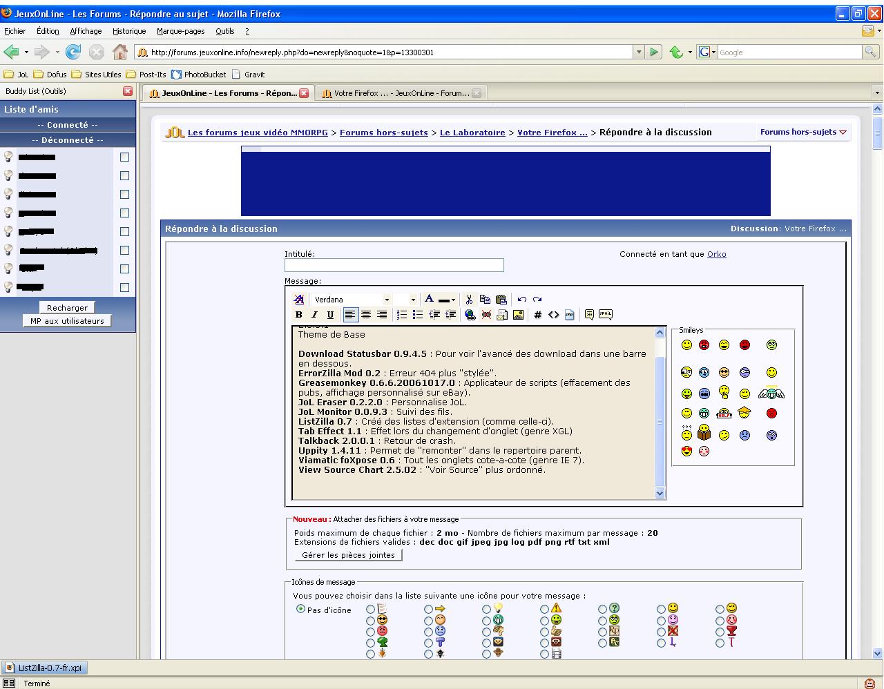Open the URL history dropdown arrow
Screen dimensions: 884x689
coord(639,52)
